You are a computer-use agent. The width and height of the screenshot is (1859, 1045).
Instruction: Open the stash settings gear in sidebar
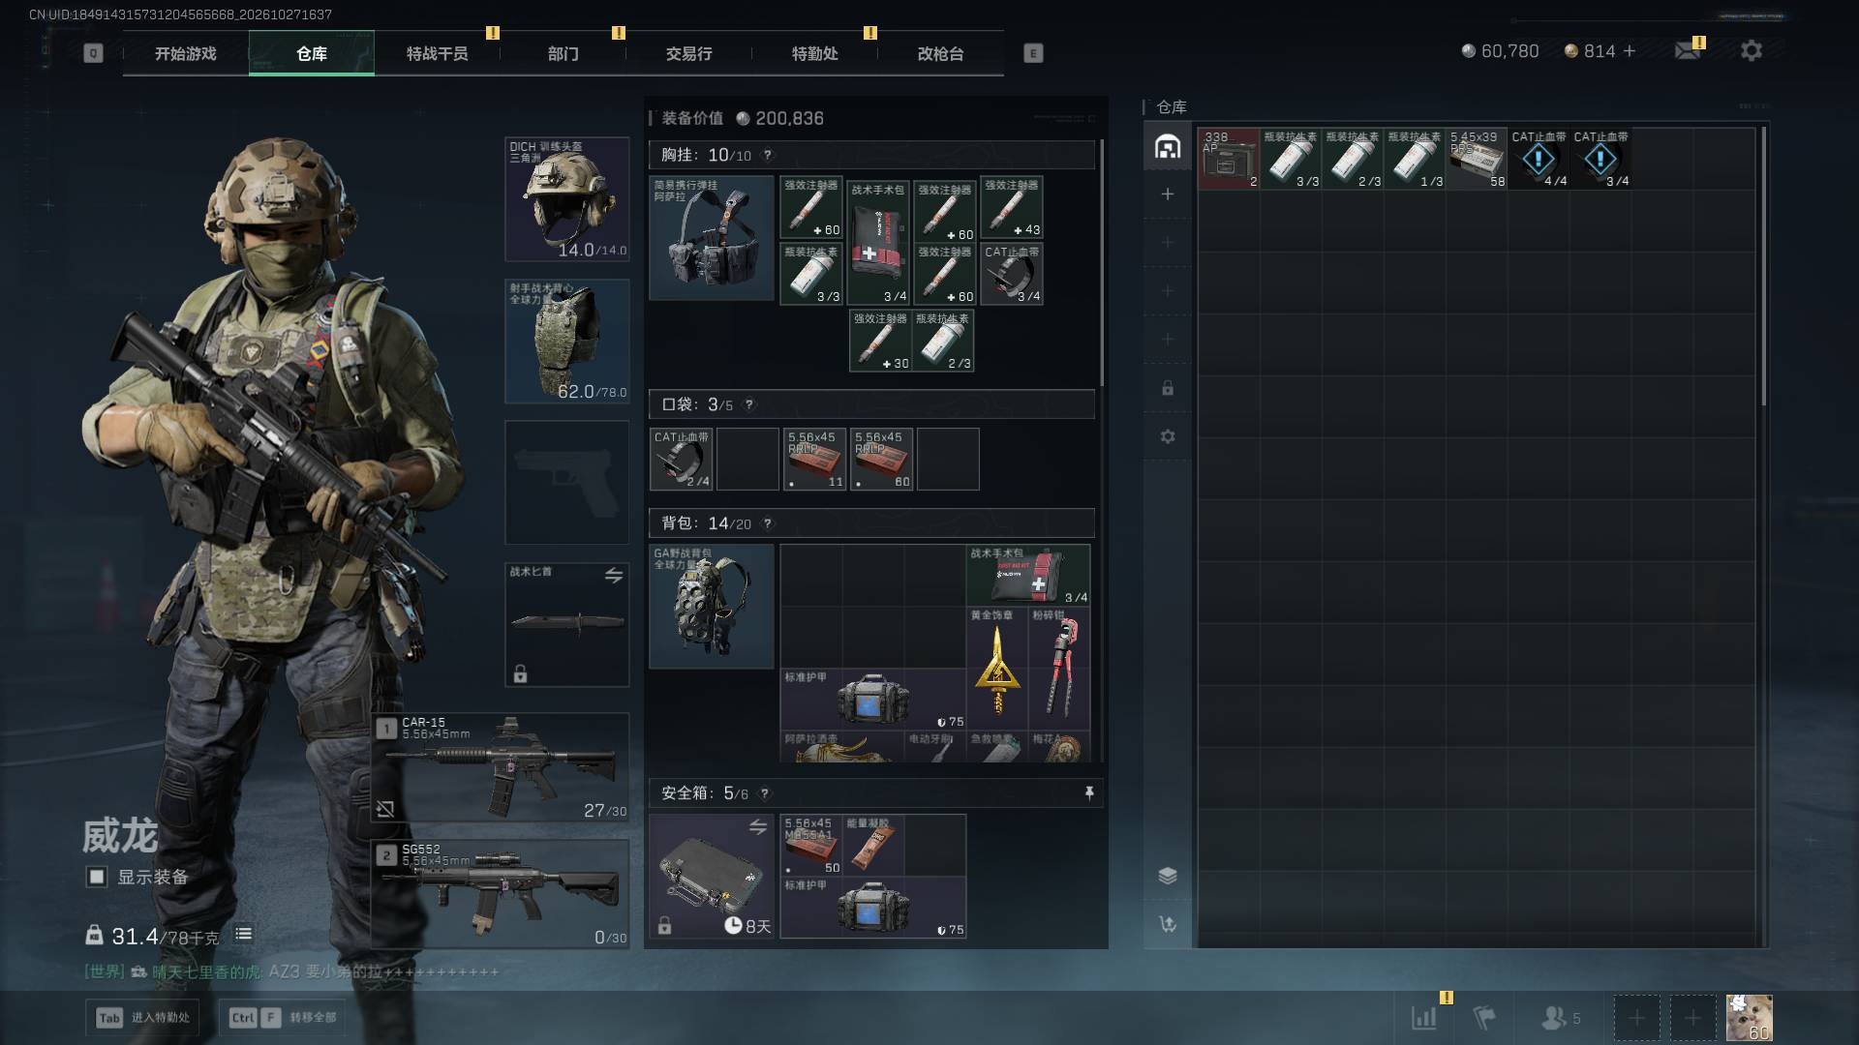1168,436
